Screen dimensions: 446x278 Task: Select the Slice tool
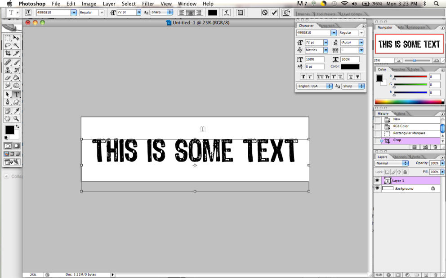point(16,53)
